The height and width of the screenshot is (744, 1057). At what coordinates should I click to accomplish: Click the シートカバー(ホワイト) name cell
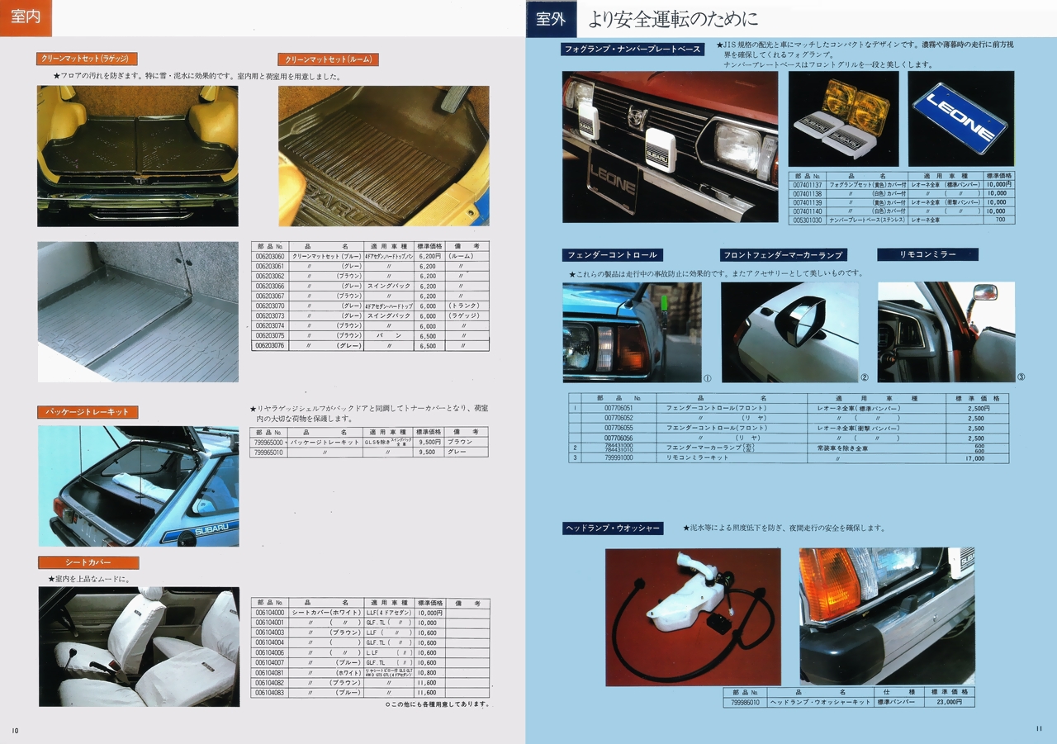[325, 614]
